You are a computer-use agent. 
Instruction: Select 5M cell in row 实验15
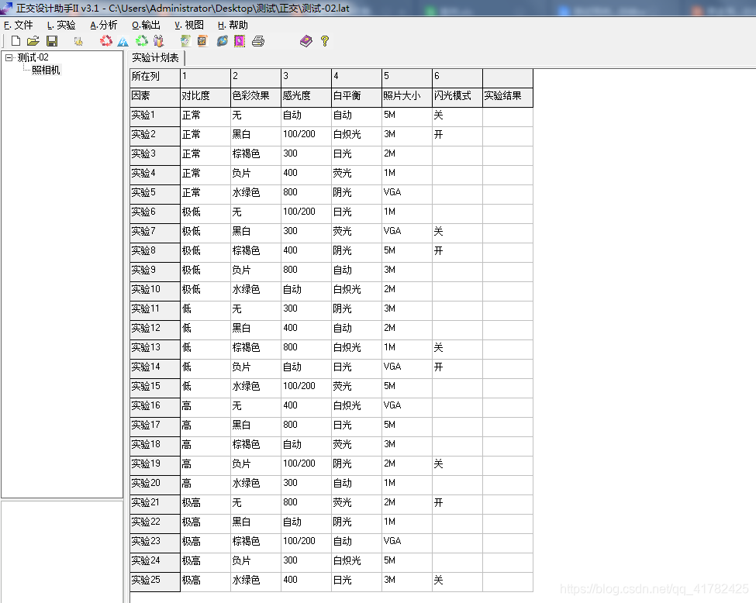(407, 388)
